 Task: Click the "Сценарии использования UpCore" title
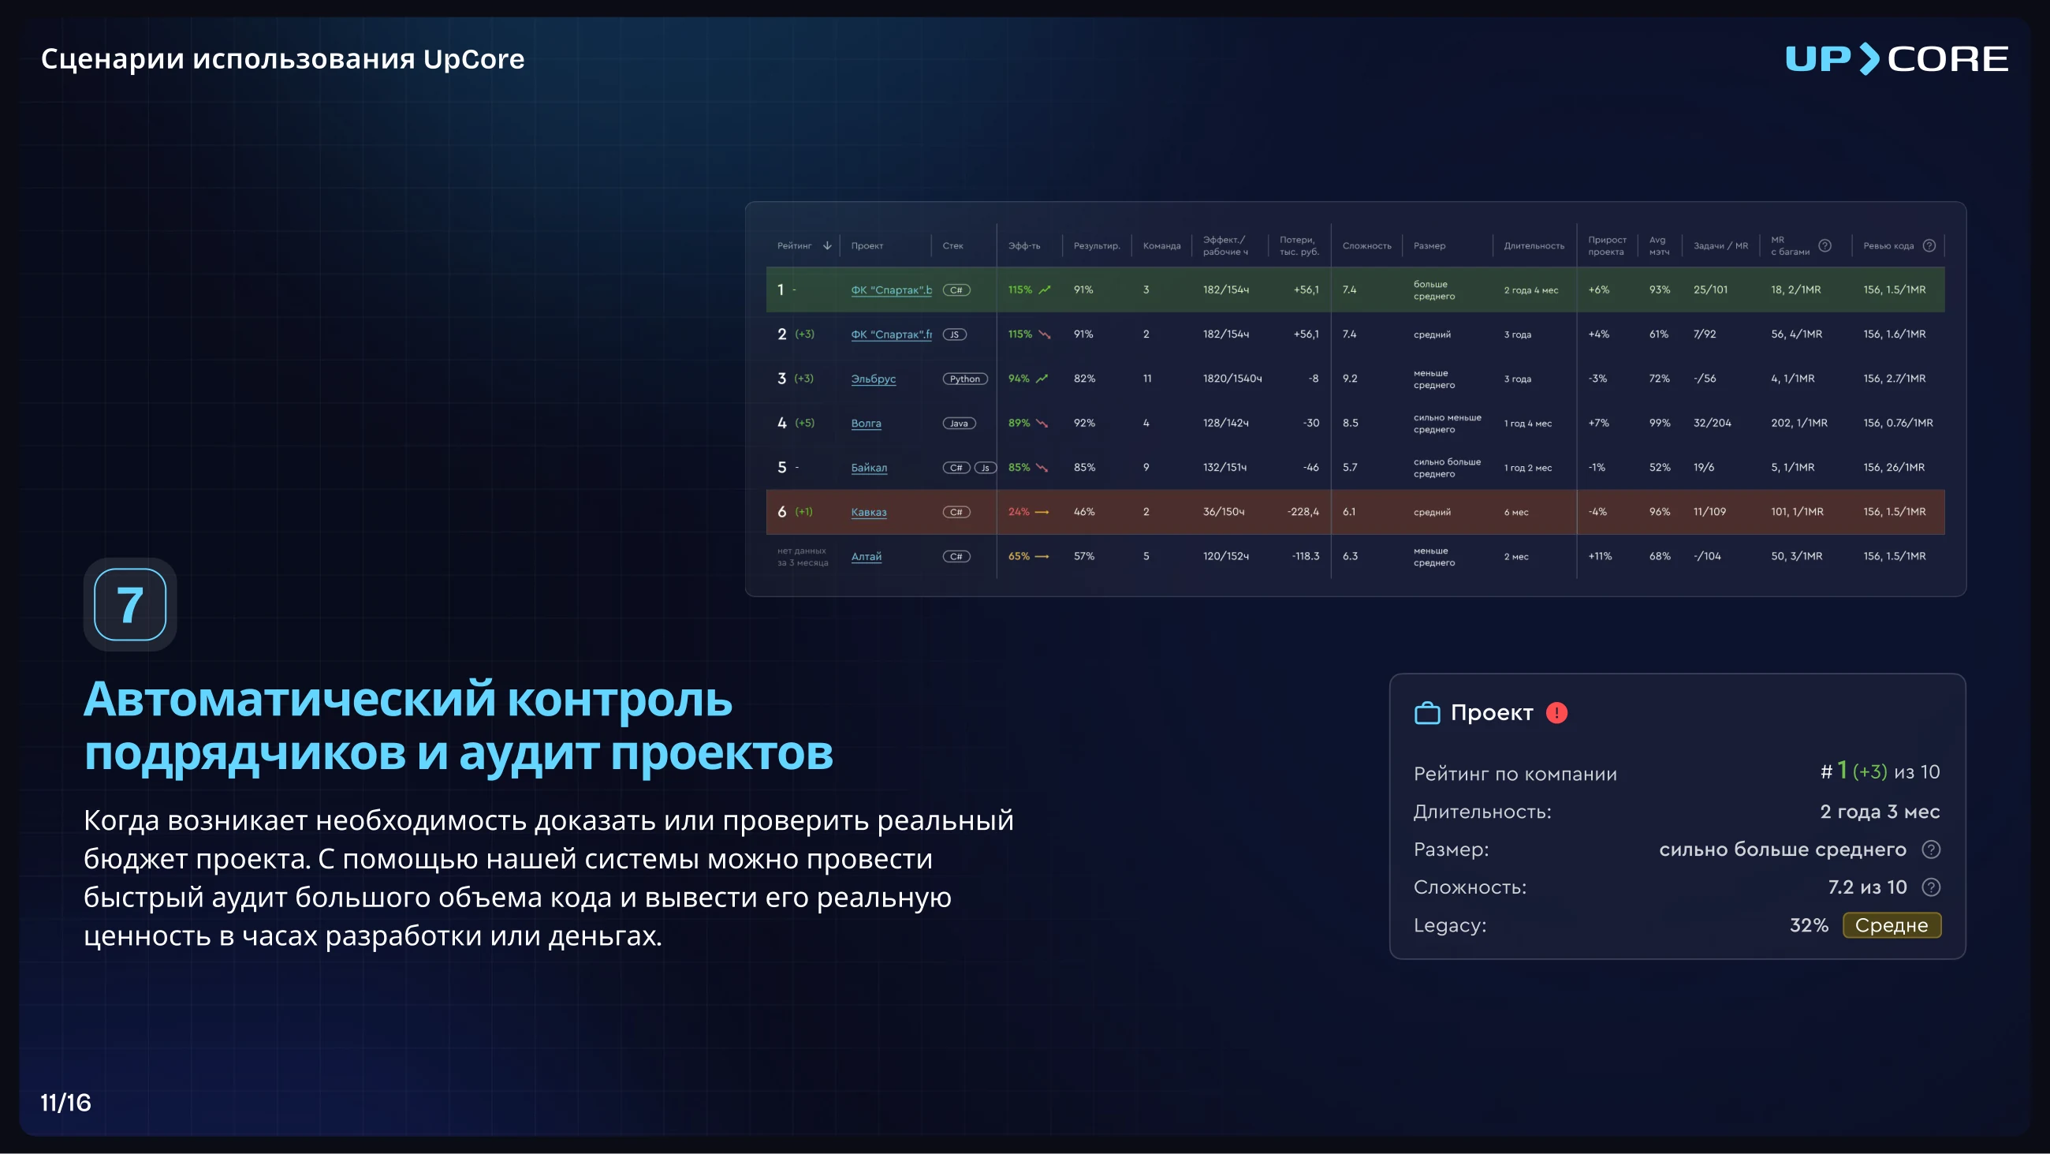[x=282, y=59]
